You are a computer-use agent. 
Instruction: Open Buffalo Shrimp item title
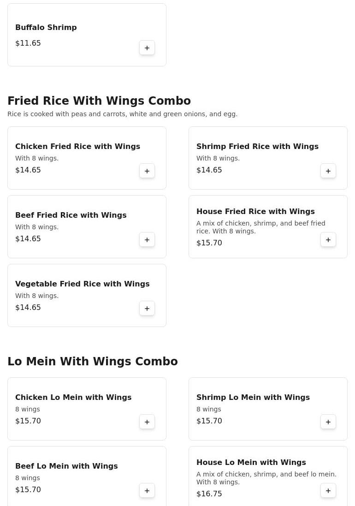point(46,28)
